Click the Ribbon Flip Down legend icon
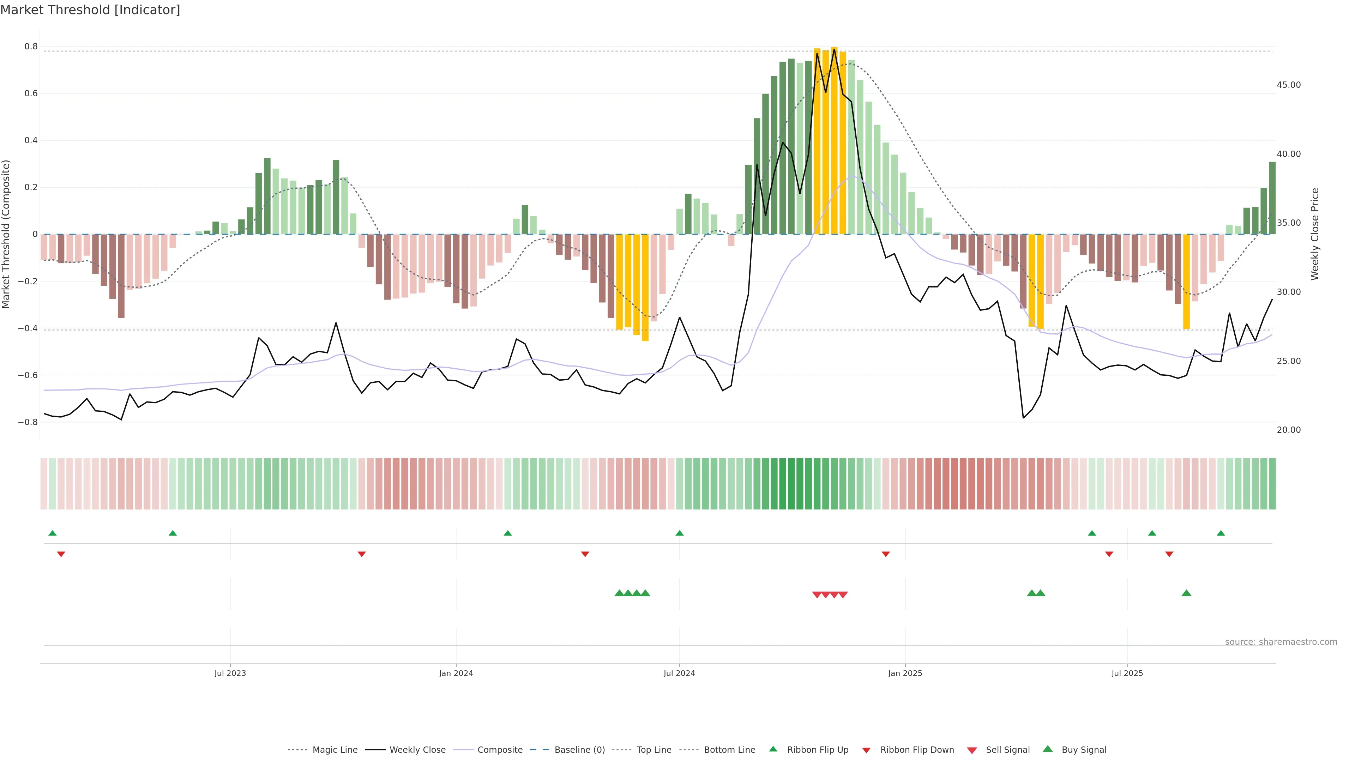 click(x=866, y=750)
